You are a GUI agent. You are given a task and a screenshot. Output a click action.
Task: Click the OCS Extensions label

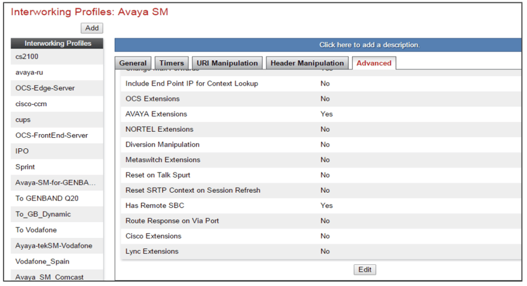152,99
